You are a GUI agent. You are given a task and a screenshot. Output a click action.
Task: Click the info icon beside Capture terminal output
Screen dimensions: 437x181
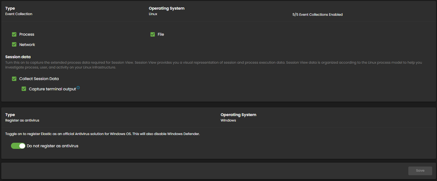coord(78,88)
